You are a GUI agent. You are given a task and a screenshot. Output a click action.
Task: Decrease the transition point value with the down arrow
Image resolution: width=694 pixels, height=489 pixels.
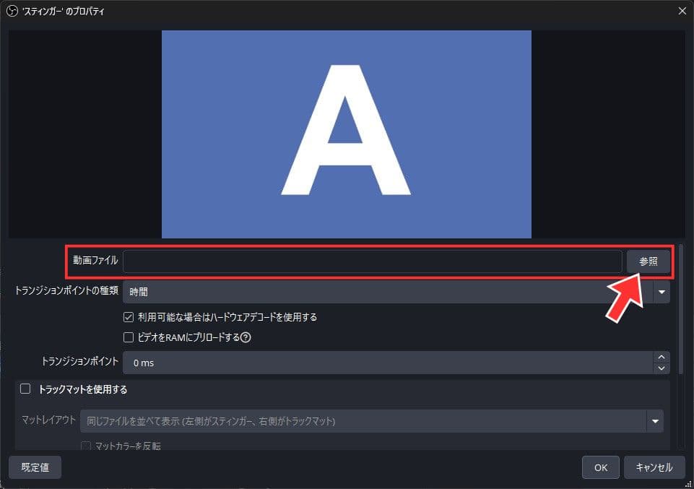(x=661, y=368)
